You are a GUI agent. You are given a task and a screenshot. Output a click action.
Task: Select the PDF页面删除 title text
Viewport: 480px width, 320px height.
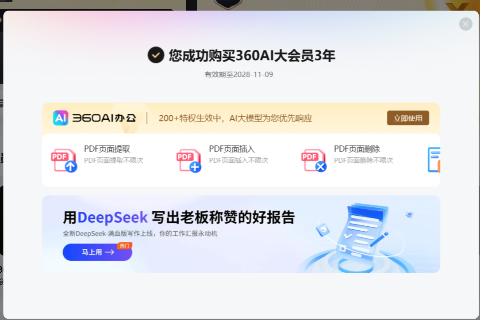pyautogui.click(x=357, y=149)
